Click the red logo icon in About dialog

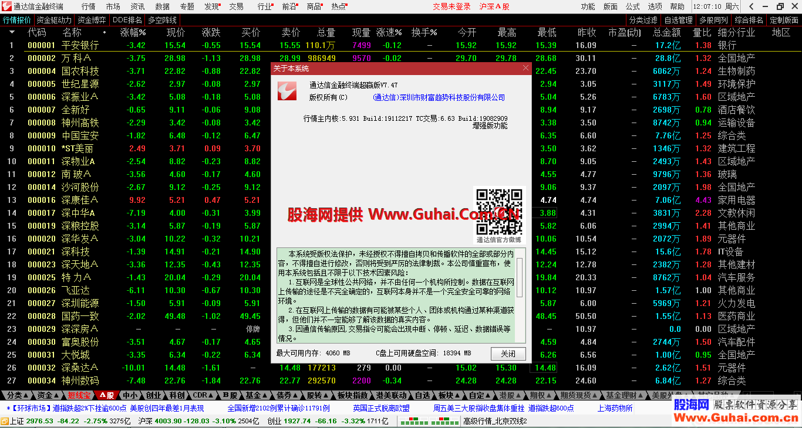[288, 90]
